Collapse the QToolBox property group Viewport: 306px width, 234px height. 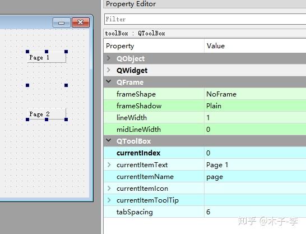coord(109,140)
